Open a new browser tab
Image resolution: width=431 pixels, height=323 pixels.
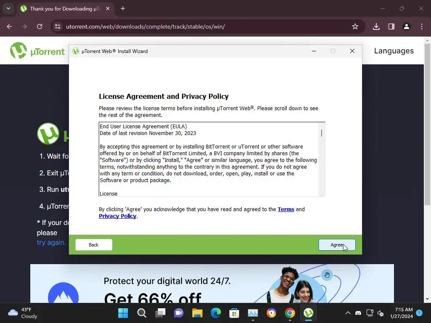(x=123, y=9)
